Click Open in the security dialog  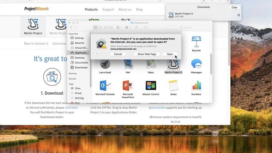click(x=170, y=54)
